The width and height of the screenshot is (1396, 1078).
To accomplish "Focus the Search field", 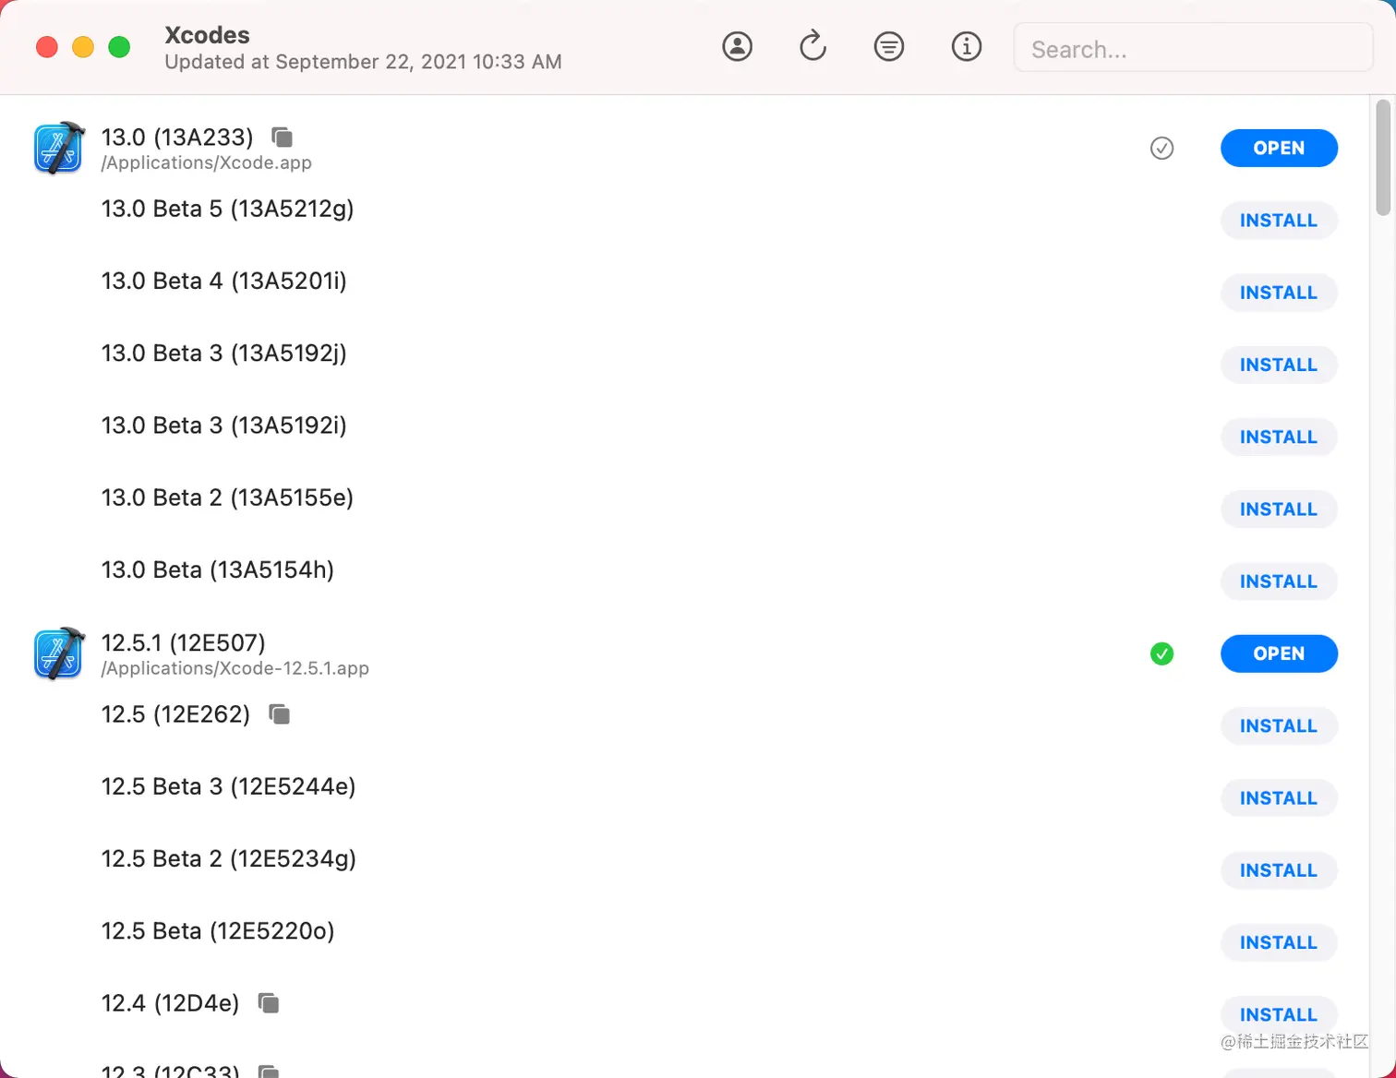I will point(1193,48).
